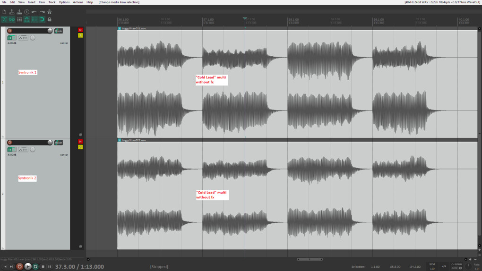482x271 pixels.
Task: Open trim envelope button on Syntronik 2
Action: click(x=23, y=149)
